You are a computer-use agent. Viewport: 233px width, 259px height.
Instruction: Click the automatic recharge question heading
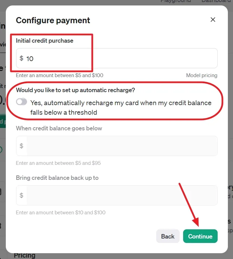pyautogui.click(x=76, y=90)
